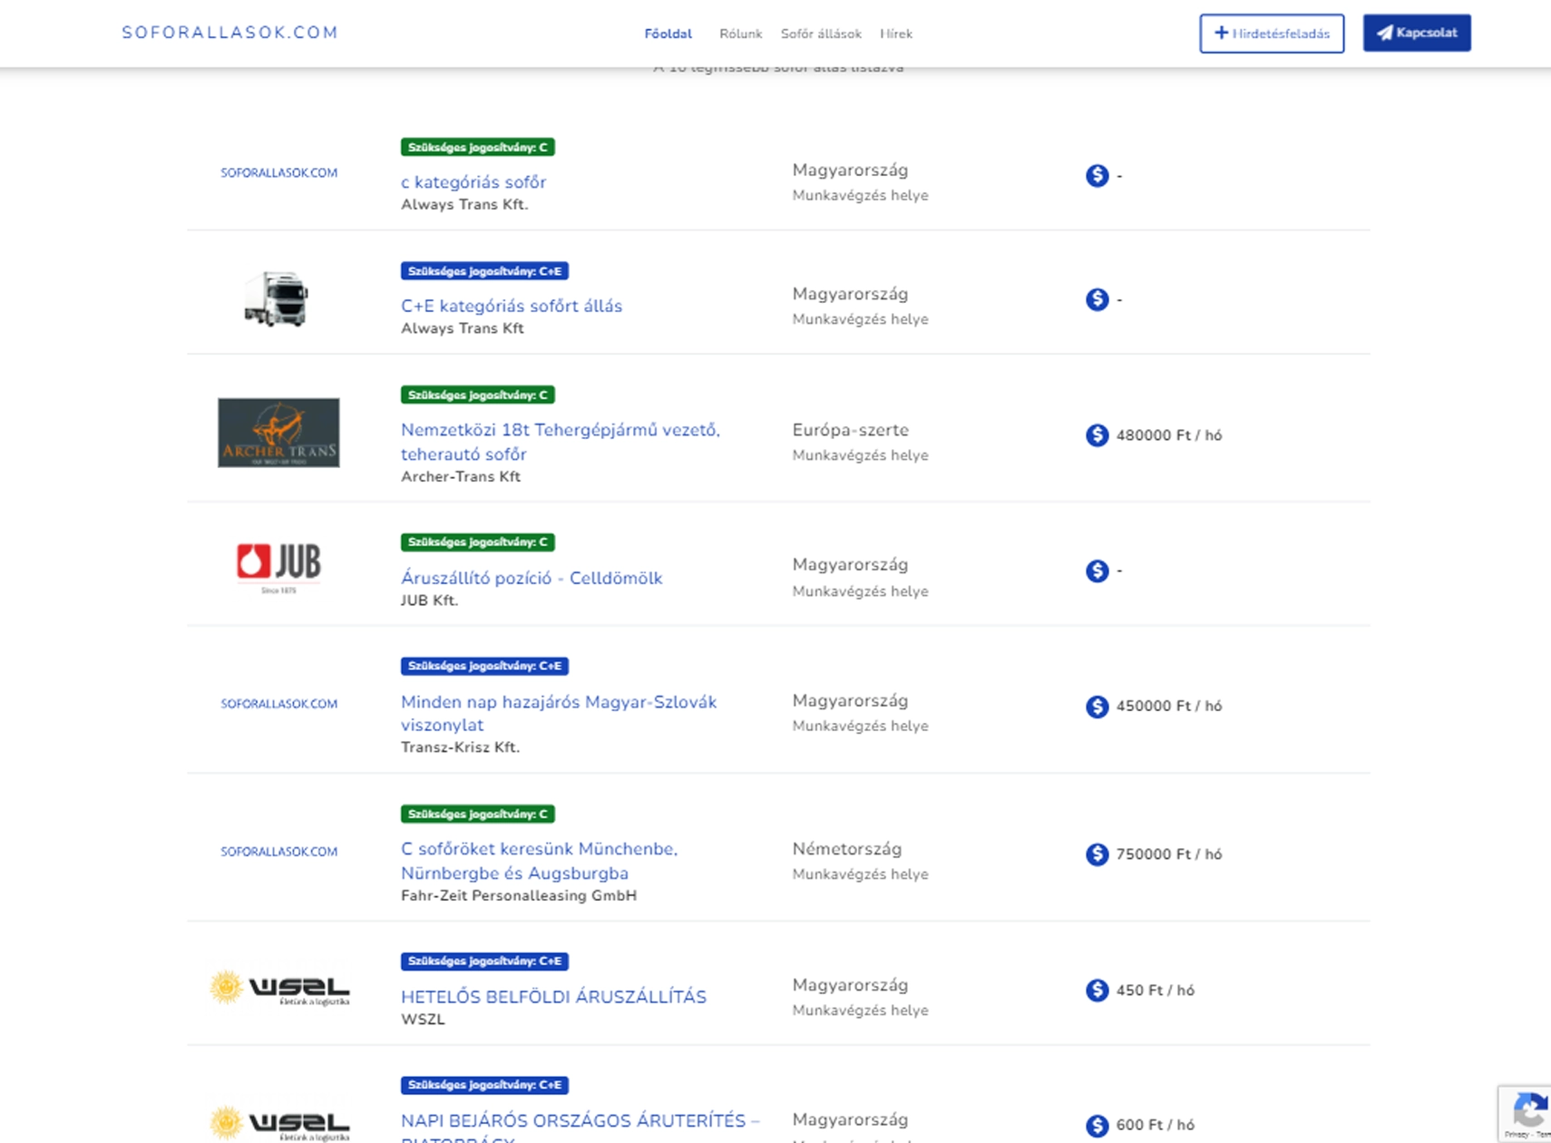The width and height of the screenshot is (1551, 1143).
Task: Navigate to Hírek section
Action: (x=896, y=34)
